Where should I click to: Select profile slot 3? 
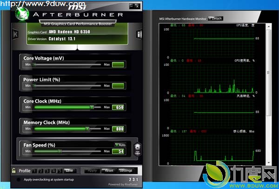pyautogui.click(x=47, y=171)
